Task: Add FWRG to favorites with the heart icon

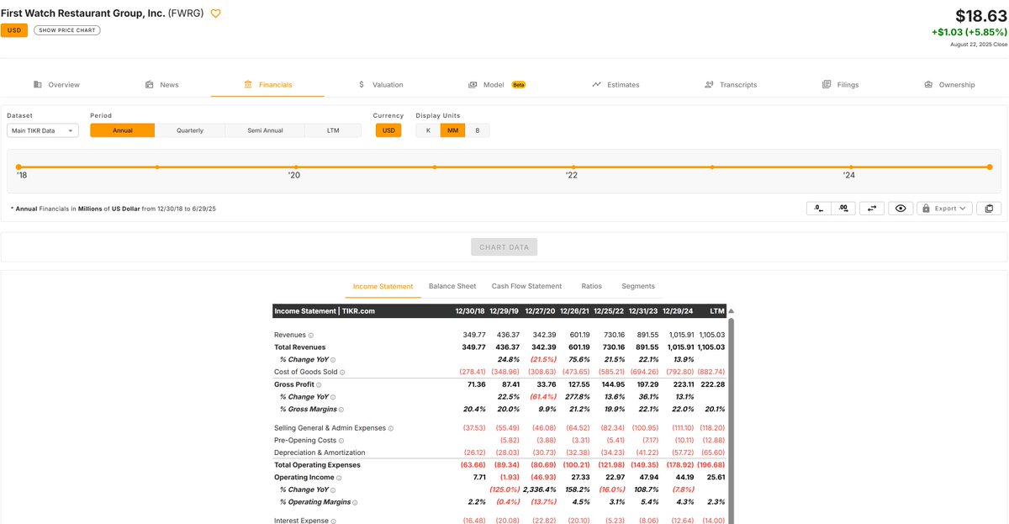Action: 215,13
